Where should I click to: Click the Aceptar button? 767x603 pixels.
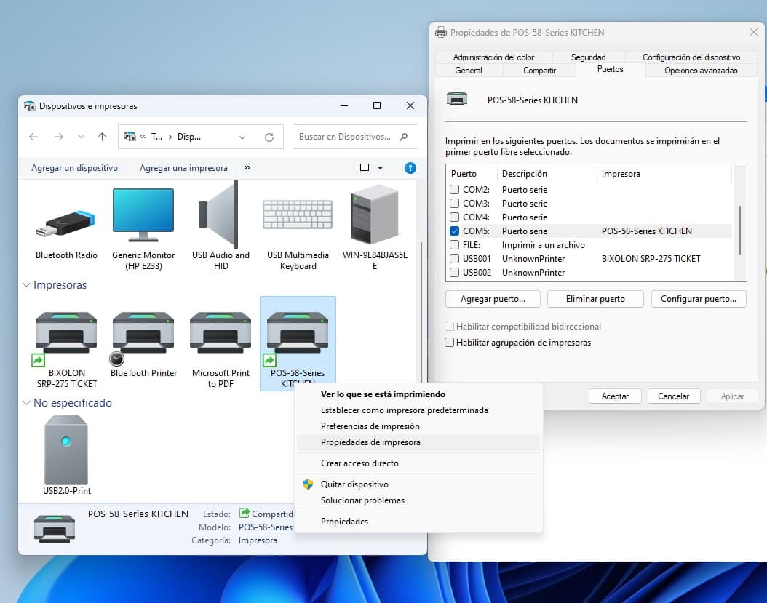(x=615, y=396)
